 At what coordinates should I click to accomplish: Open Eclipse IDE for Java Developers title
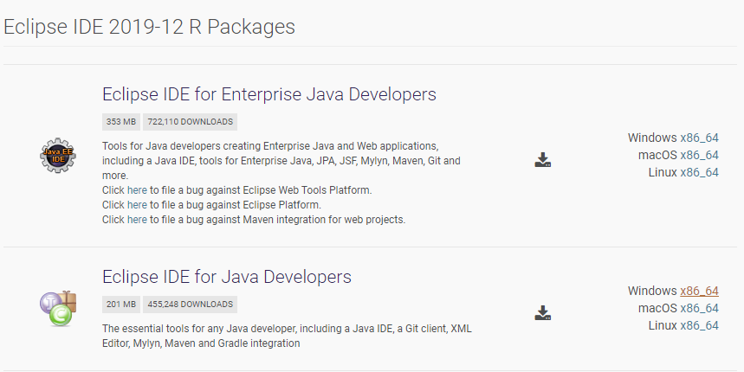[x=227, y=277]
